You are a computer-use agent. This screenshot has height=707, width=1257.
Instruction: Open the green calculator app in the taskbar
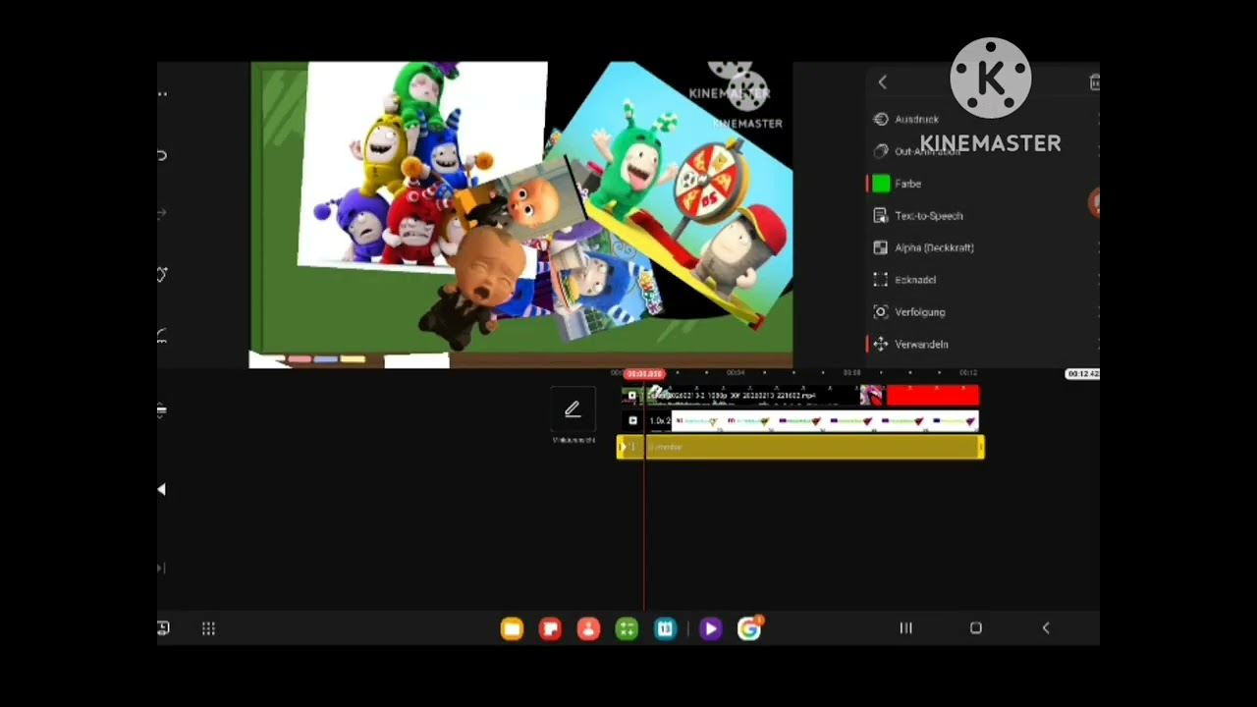627,628
